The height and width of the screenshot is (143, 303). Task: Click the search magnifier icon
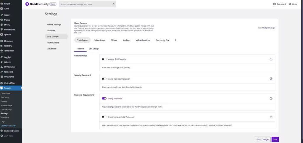coord(113,4)
